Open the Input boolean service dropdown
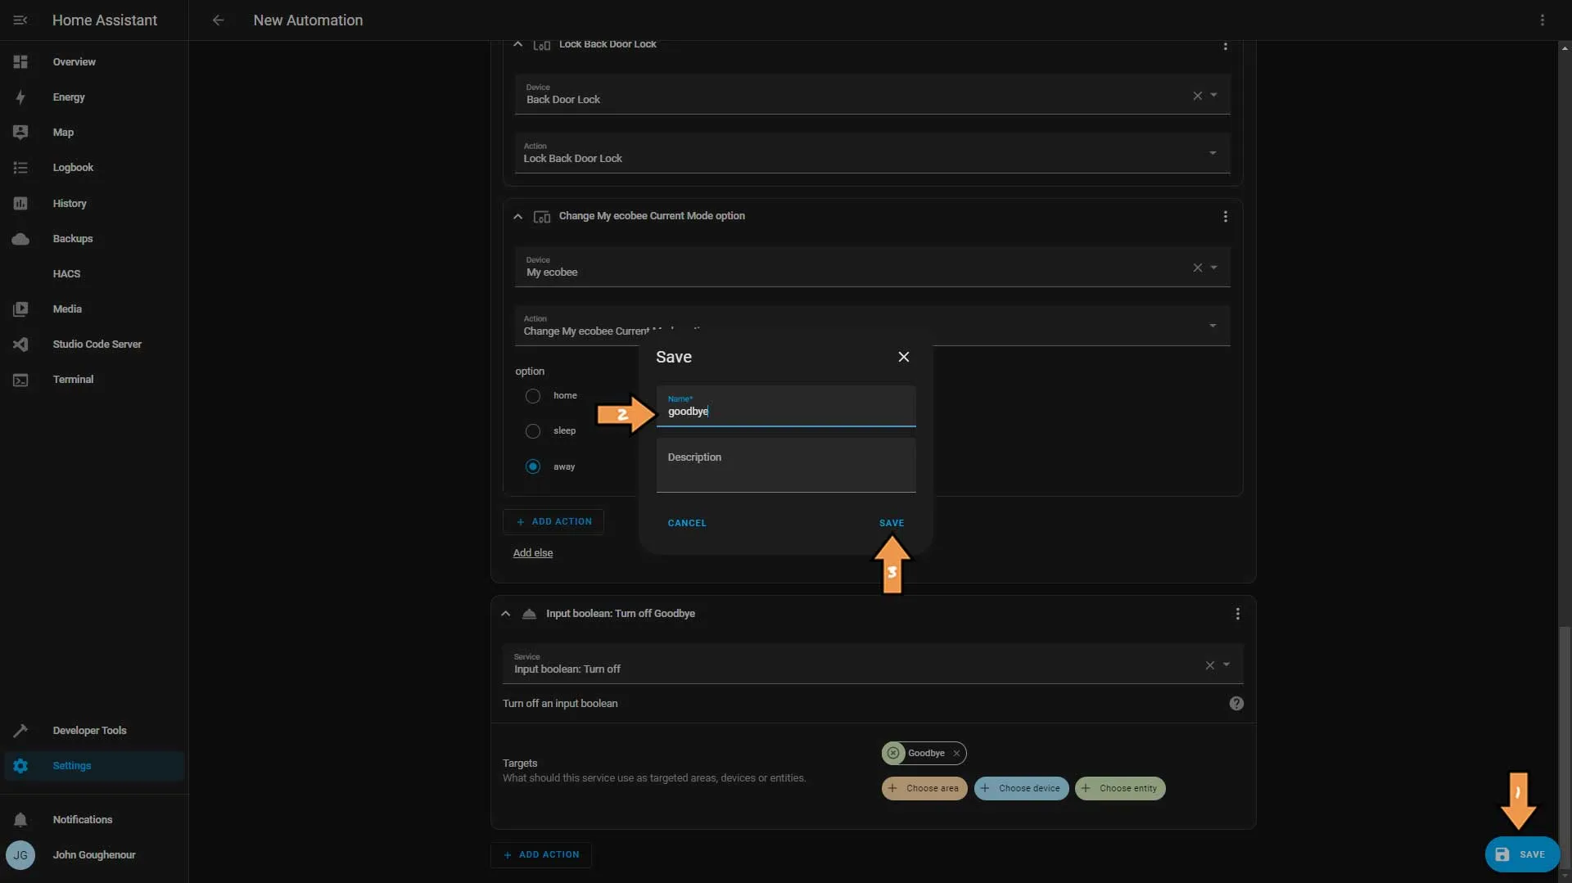Screen dimensions: 1572x883 click(1226, 665)
